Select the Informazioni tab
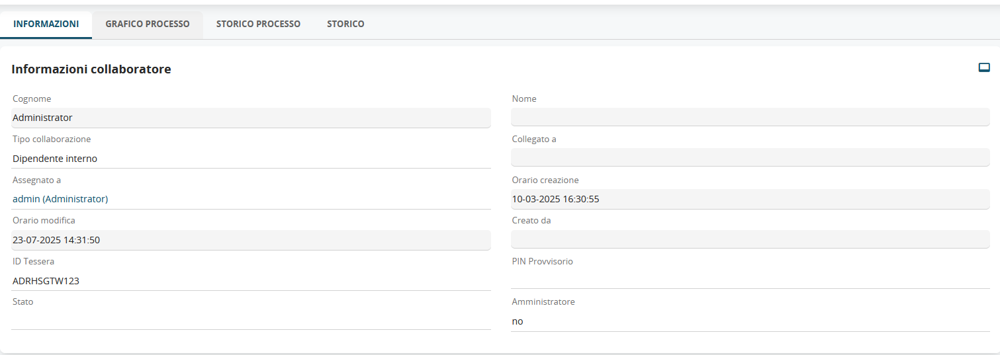Image resolution: width=1000 pixels, height=355 pixels. 46,24
